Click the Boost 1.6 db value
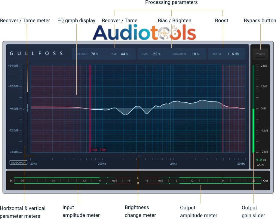This screenshot has width=276, height=219. pyautogui.click(x=233, y=54)
